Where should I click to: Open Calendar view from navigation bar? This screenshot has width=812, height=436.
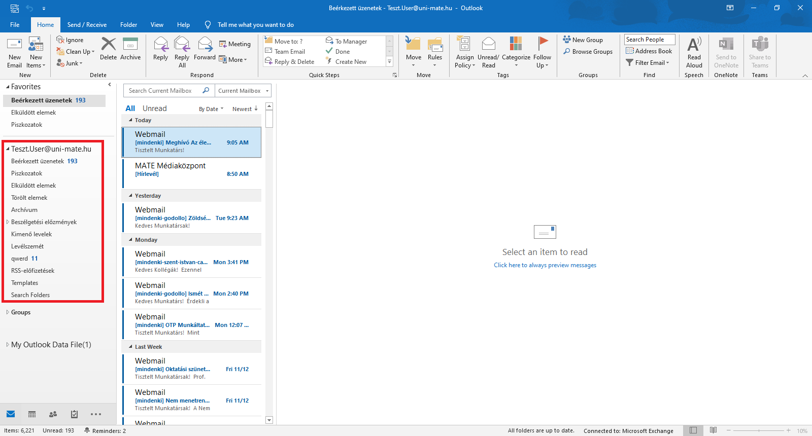pyautogui.click(x=32, y=414)
